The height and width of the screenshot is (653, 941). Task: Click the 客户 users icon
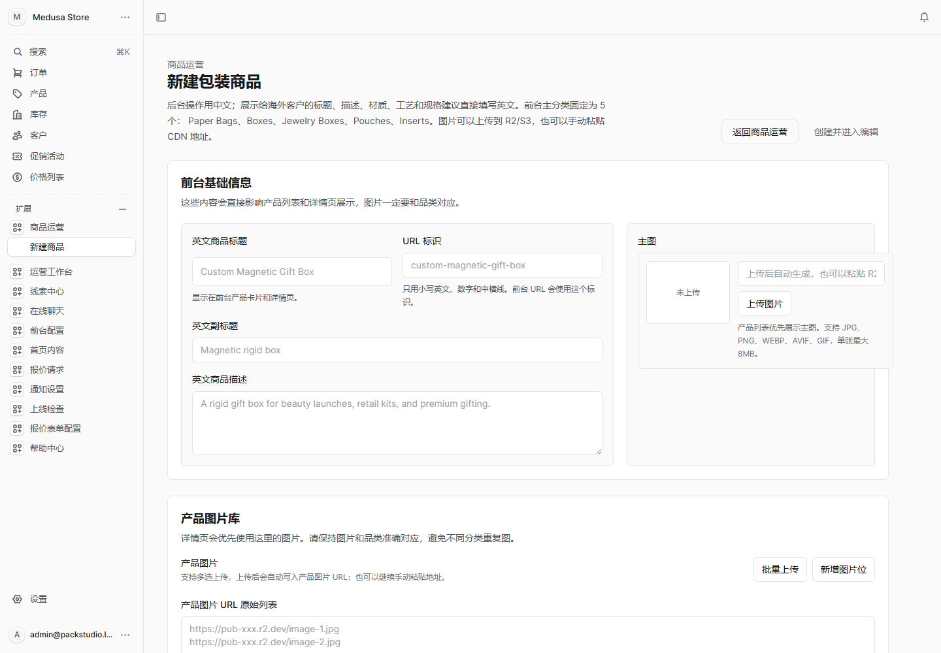[18, 135]
